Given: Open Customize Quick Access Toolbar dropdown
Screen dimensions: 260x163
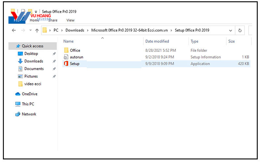Looking at the screenshot, I should (x=36, y=12).
